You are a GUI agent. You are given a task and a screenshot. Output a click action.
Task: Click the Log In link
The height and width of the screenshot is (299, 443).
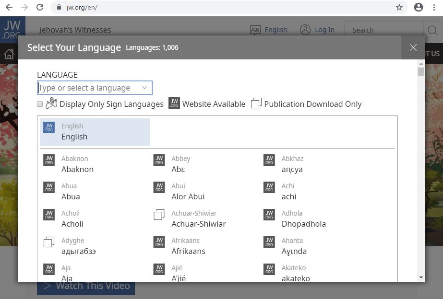(x=324, y=30)
